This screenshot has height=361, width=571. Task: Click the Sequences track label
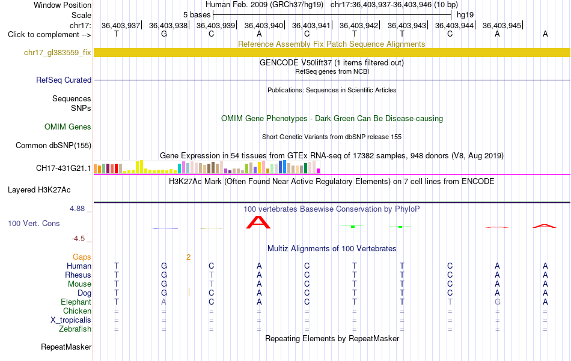tap(72, 99)
